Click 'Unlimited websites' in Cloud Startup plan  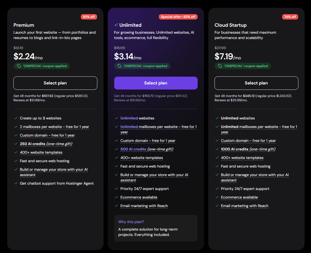click(x=238, y=118)
